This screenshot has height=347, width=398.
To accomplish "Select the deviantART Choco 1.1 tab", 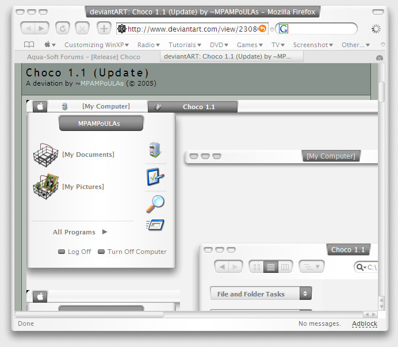I will pos(232,56).
